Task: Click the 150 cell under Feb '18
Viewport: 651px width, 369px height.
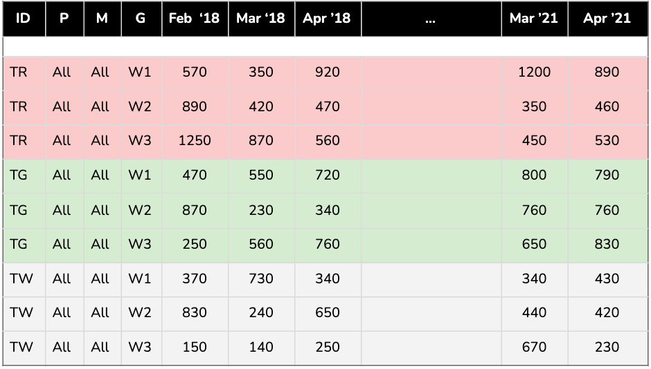Action: (x=194, y=347)
